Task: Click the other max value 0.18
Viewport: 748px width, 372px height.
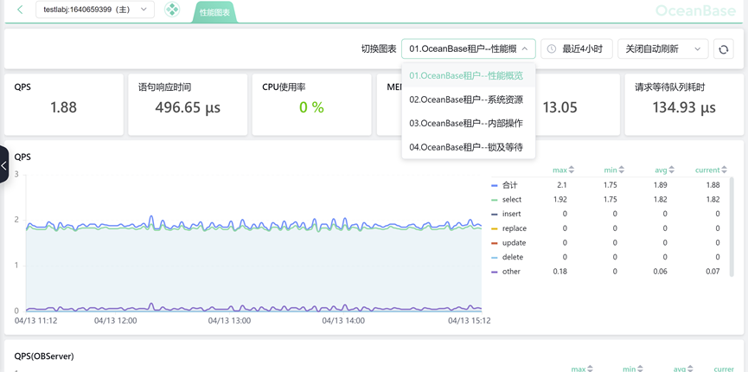Action: (x=560, y=272)
